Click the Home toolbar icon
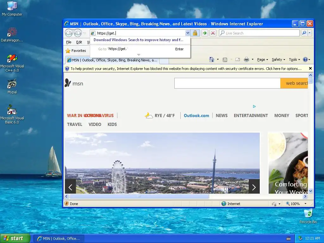 [212, 59]
